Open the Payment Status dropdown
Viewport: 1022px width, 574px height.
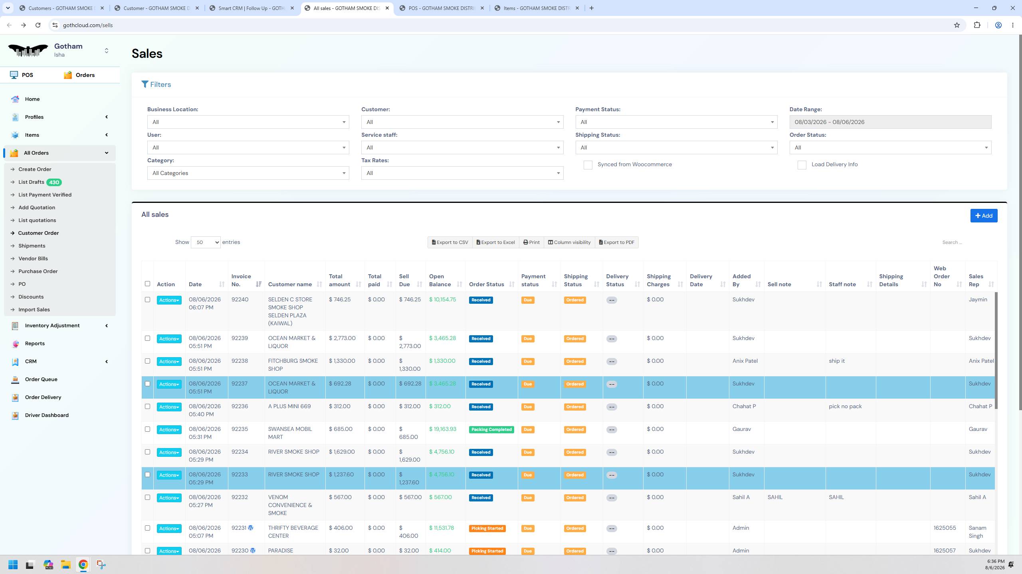coord(676,122)
